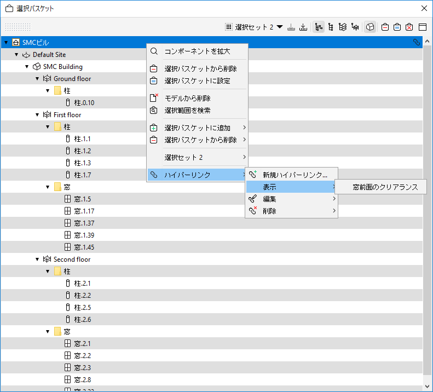The width and height of the screenshot is (433, 392).
Task: Open the 選択セット 2 dropdown arrow
Action: tap(280, 27)
